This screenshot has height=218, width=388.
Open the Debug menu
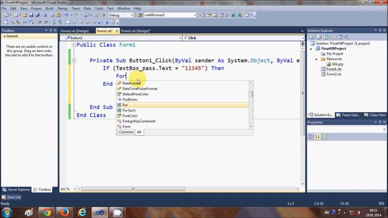[x=62, y=8]
